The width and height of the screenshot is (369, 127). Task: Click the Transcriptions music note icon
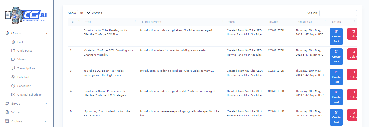click(x=13, y=68)
